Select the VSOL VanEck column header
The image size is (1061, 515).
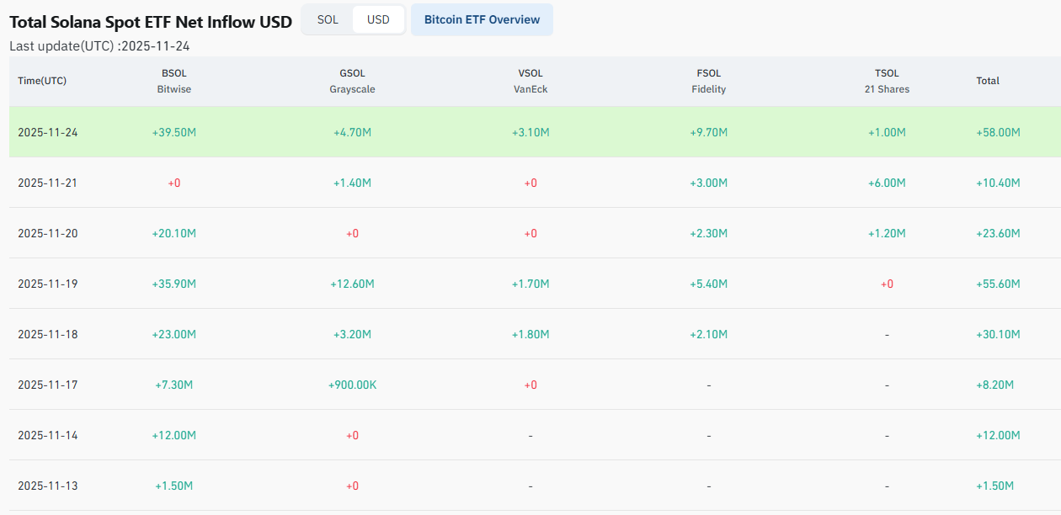[530, 81]
